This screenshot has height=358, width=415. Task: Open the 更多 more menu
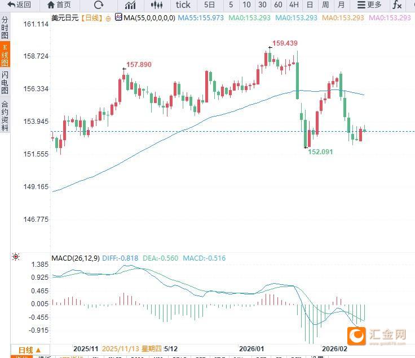(x=369, y=5)
